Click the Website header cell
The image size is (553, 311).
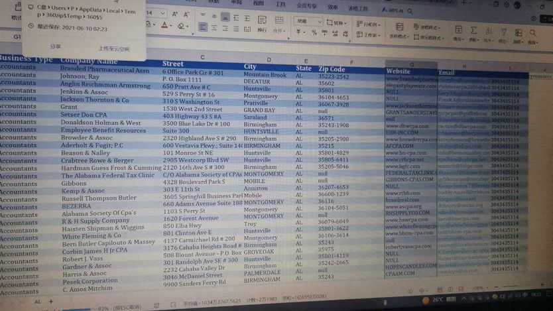click(x=399, y=71)
